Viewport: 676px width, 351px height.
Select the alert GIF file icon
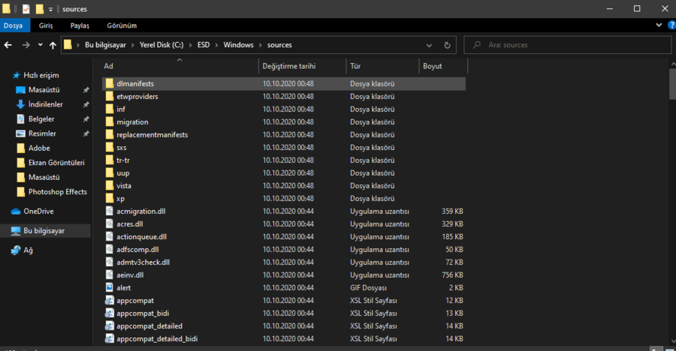109,288
